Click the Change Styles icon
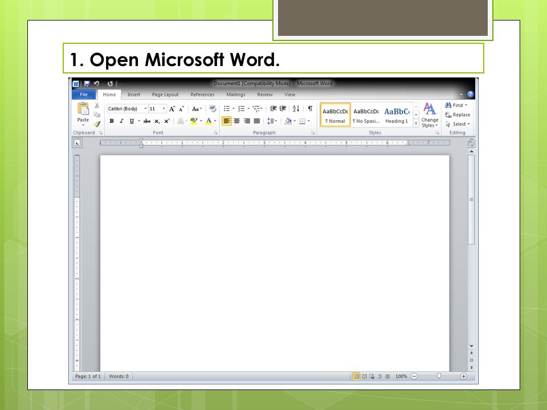 [430, 109]
